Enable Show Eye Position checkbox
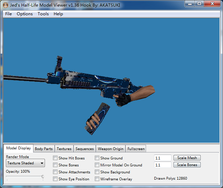Screen dimensions: 223x188 tap(55, 179)
